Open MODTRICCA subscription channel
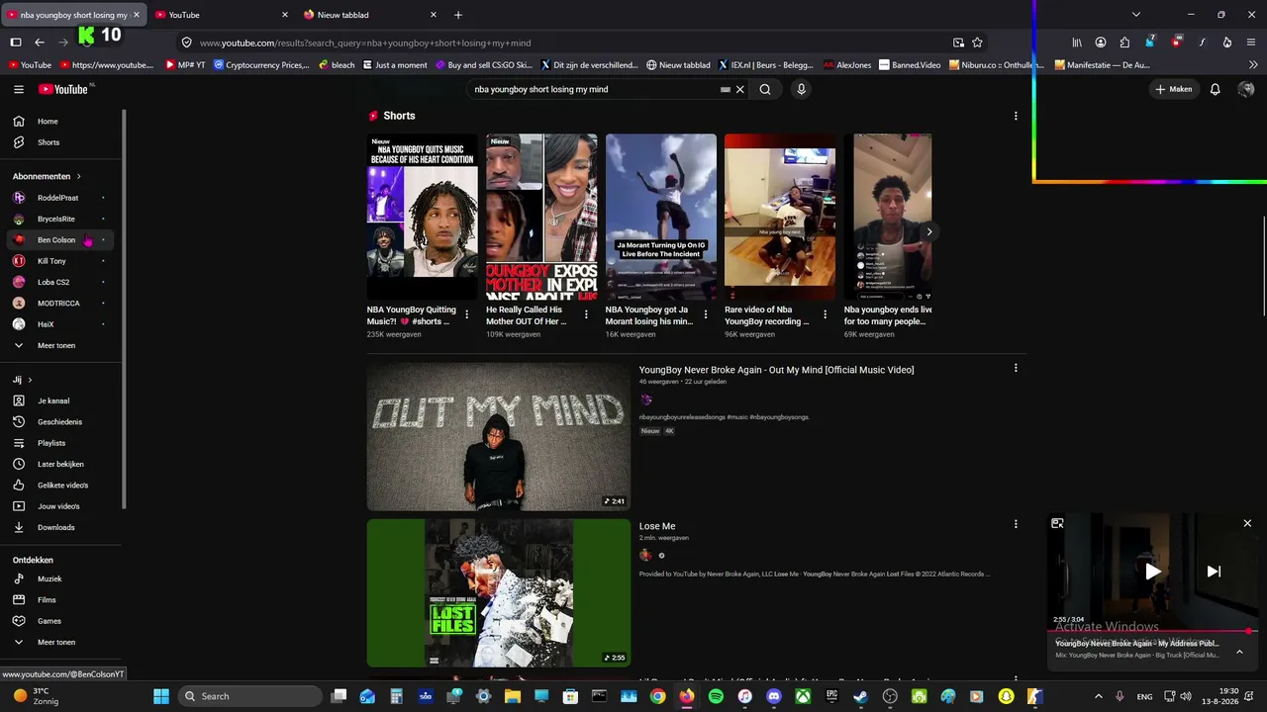The image size is (1267, 712). pos(61,303)
